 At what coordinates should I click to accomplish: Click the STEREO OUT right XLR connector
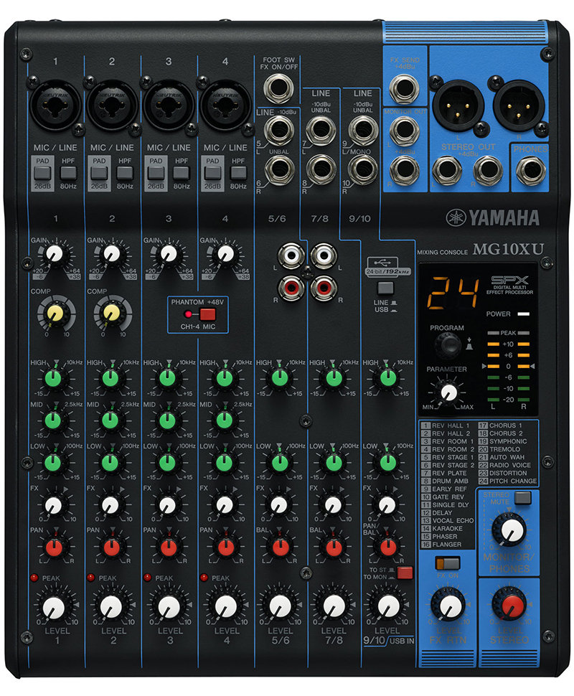pyautogui.click(x=519, y=106)
